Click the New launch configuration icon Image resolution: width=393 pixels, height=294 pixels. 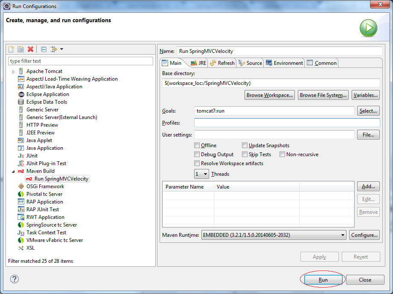11,49
